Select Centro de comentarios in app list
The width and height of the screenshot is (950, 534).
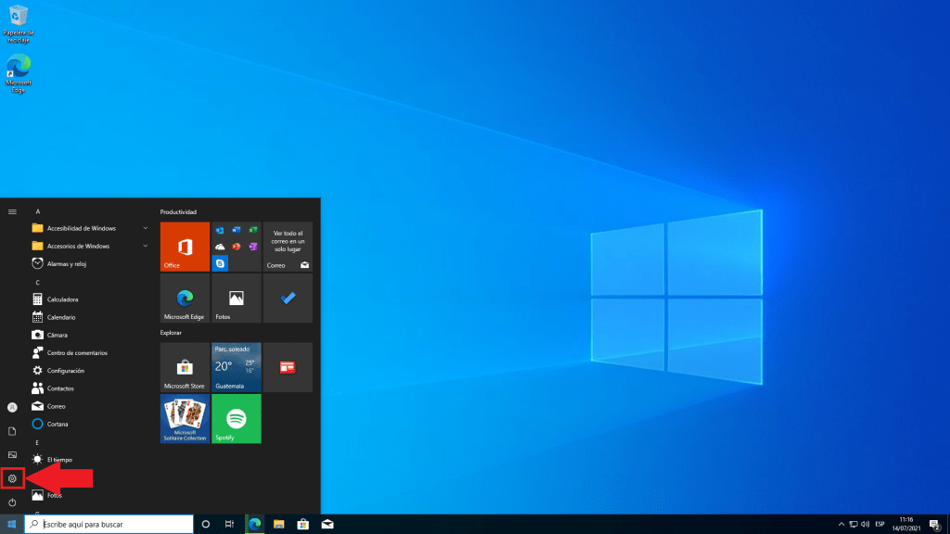77,352
